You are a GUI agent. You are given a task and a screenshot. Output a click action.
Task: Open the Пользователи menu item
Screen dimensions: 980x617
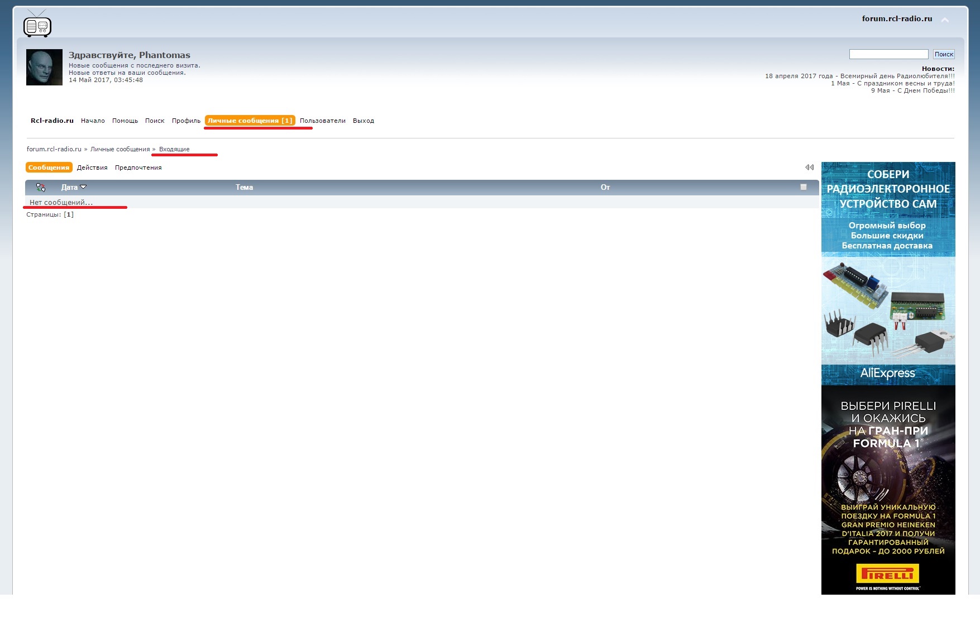[x=322, y=121]
